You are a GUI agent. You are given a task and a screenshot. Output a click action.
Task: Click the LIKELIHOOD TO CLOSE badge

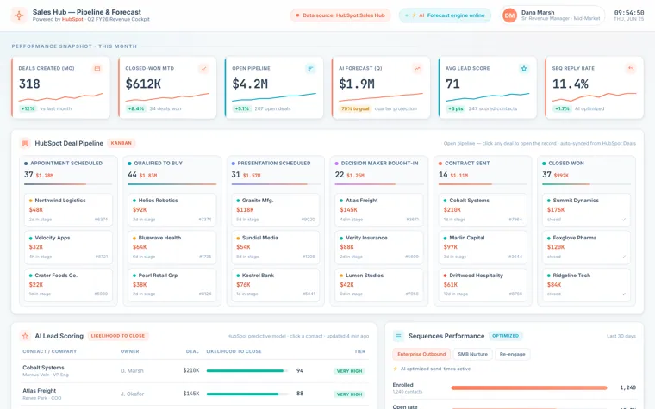point(118,336)
